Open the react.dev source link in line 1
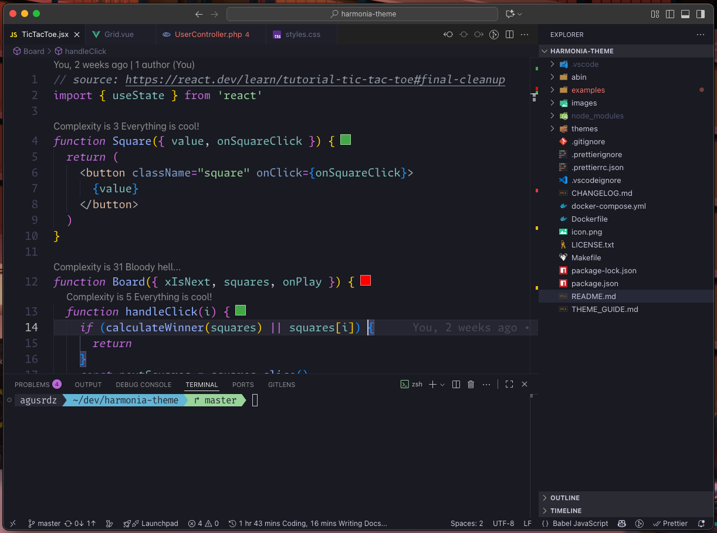 [x=314, y=80]
